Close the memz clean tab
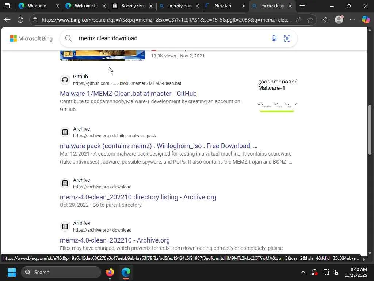 point(290,6)
